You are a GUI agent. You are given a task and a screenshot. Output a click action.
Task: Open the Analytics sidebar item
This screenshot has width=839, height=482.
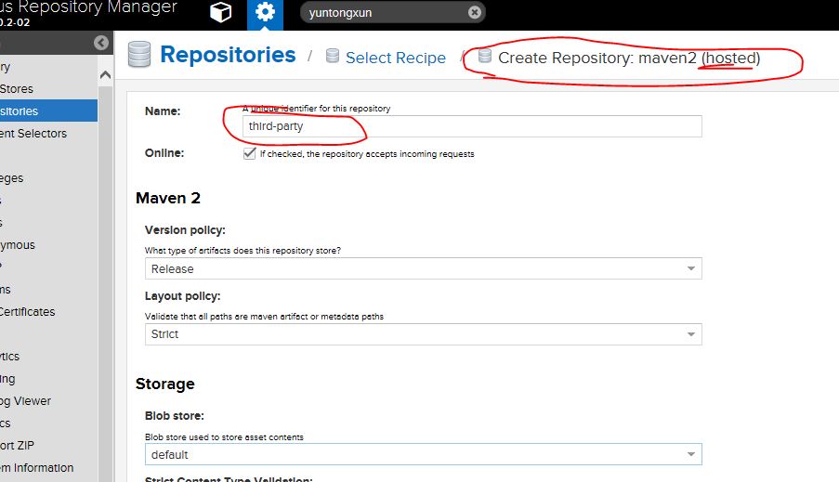(x=48, y=356)
